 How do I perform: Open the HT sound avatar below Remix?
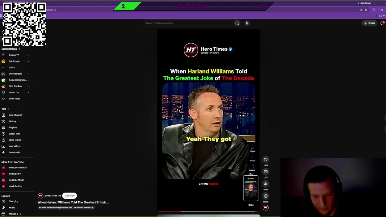[x=266, y=208]
